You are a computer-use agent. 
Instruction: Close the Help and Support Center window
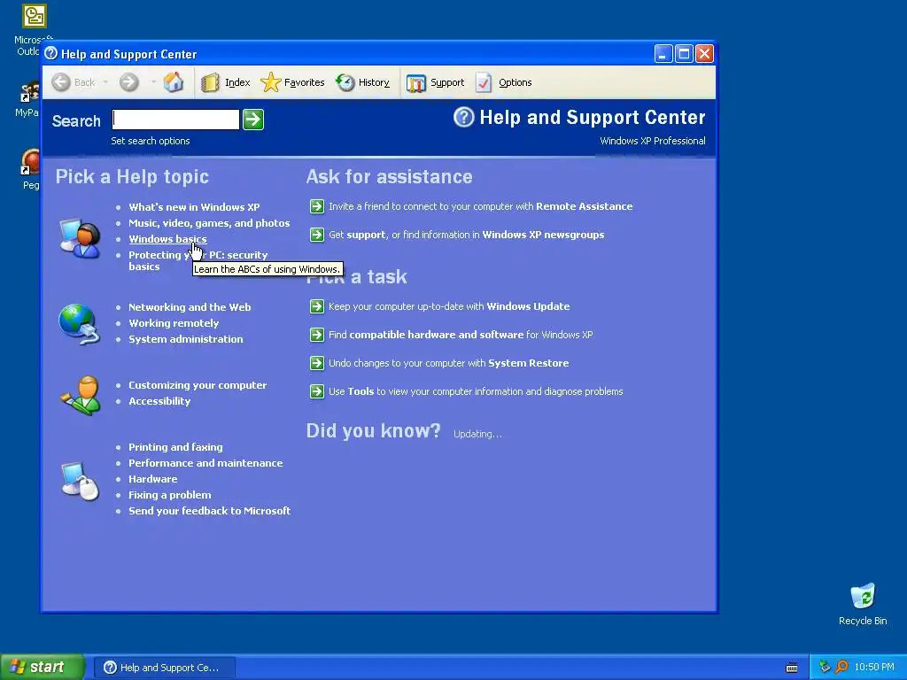(x=704, y=54)
